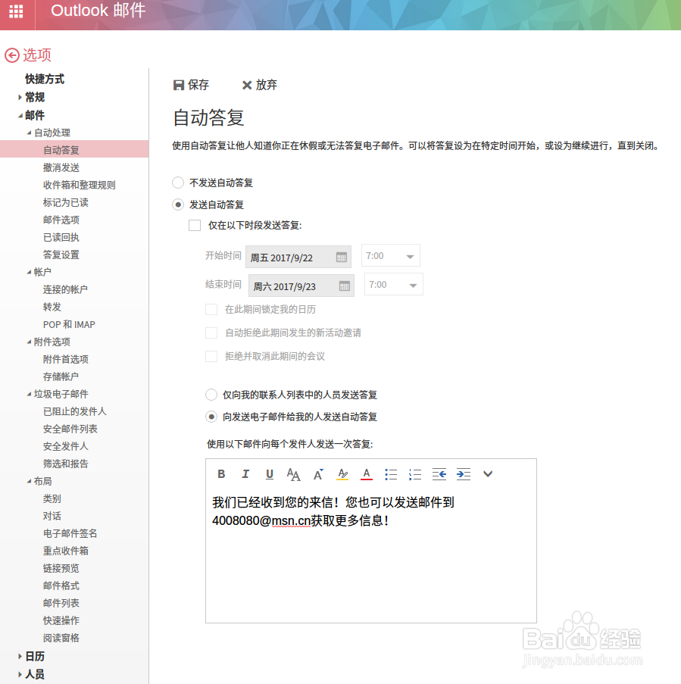Image resolution: width=681 pixels, height=684 pixels.
Task: Collapse the 布局 group
Action: [30, 482]
